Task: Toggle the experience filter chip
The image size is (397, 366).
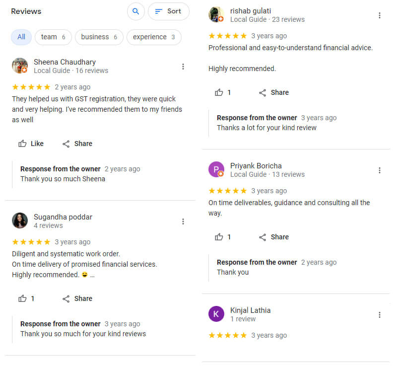Action: [154, 37]
